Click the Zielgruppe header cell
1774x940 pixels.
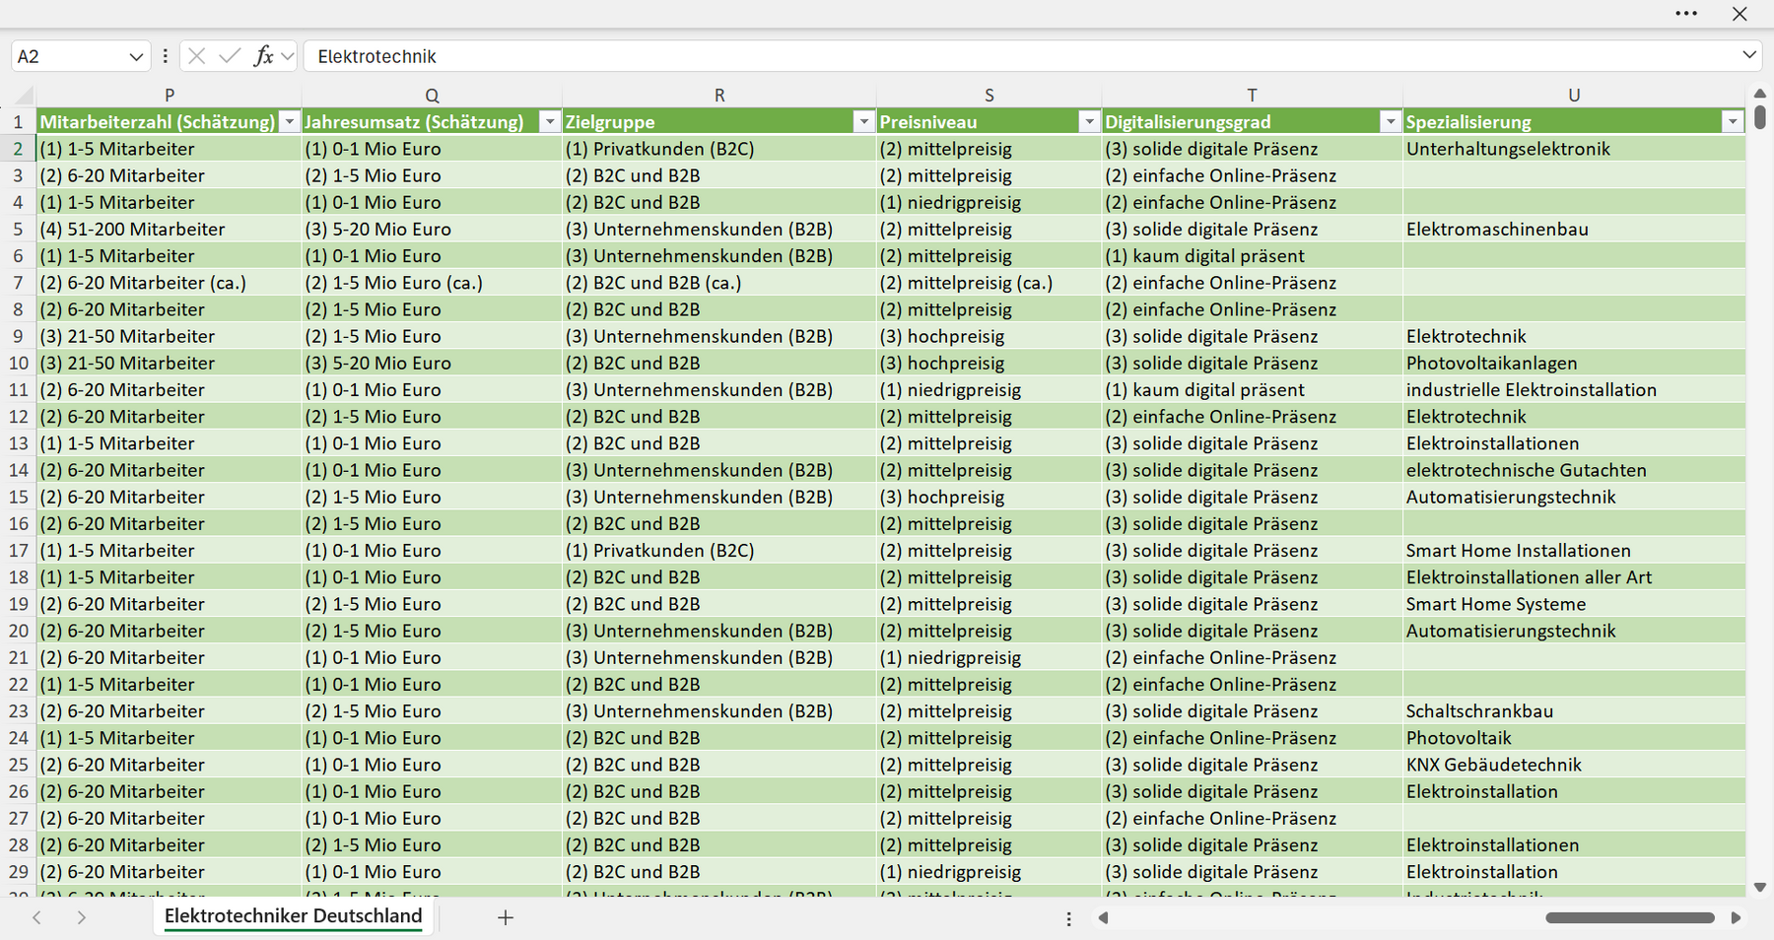[x=719, y=122]
